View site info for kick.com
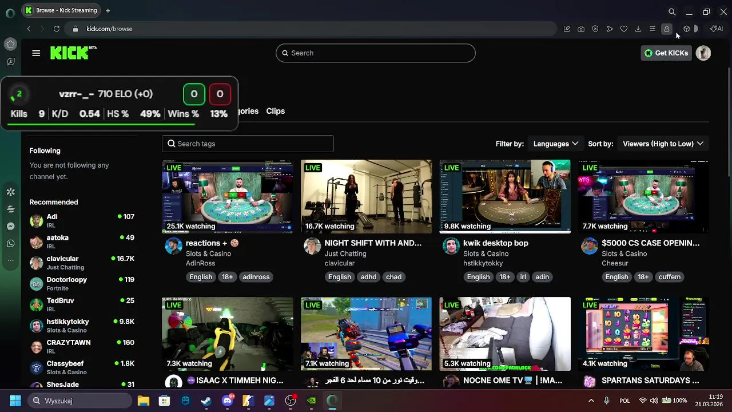Image resolution: width=732 pixels, height=412 pixels. 75,29
